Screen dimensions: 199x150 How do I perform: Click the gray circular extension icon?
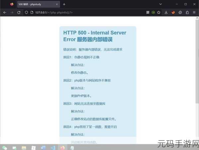pyautogui.click(x=180, y=13)
